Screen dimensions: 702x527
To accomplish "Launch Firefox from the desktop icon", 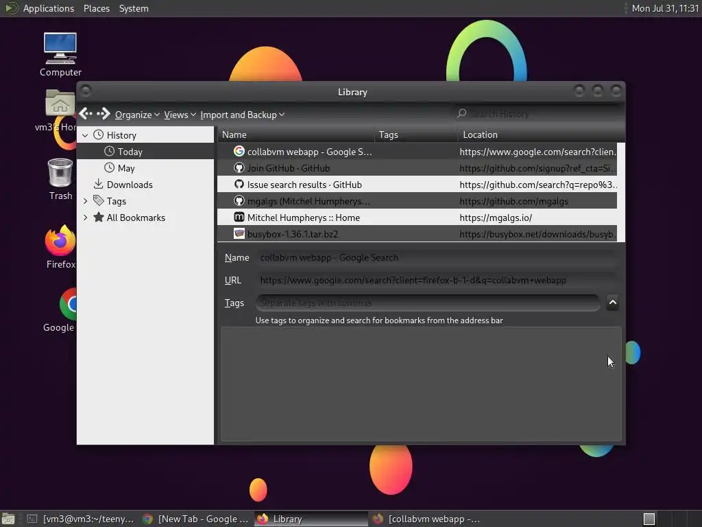I will 60,247.
